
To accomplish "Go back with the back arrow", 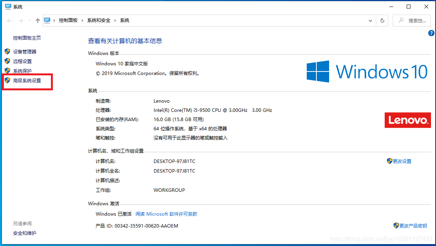I will 10,20.
